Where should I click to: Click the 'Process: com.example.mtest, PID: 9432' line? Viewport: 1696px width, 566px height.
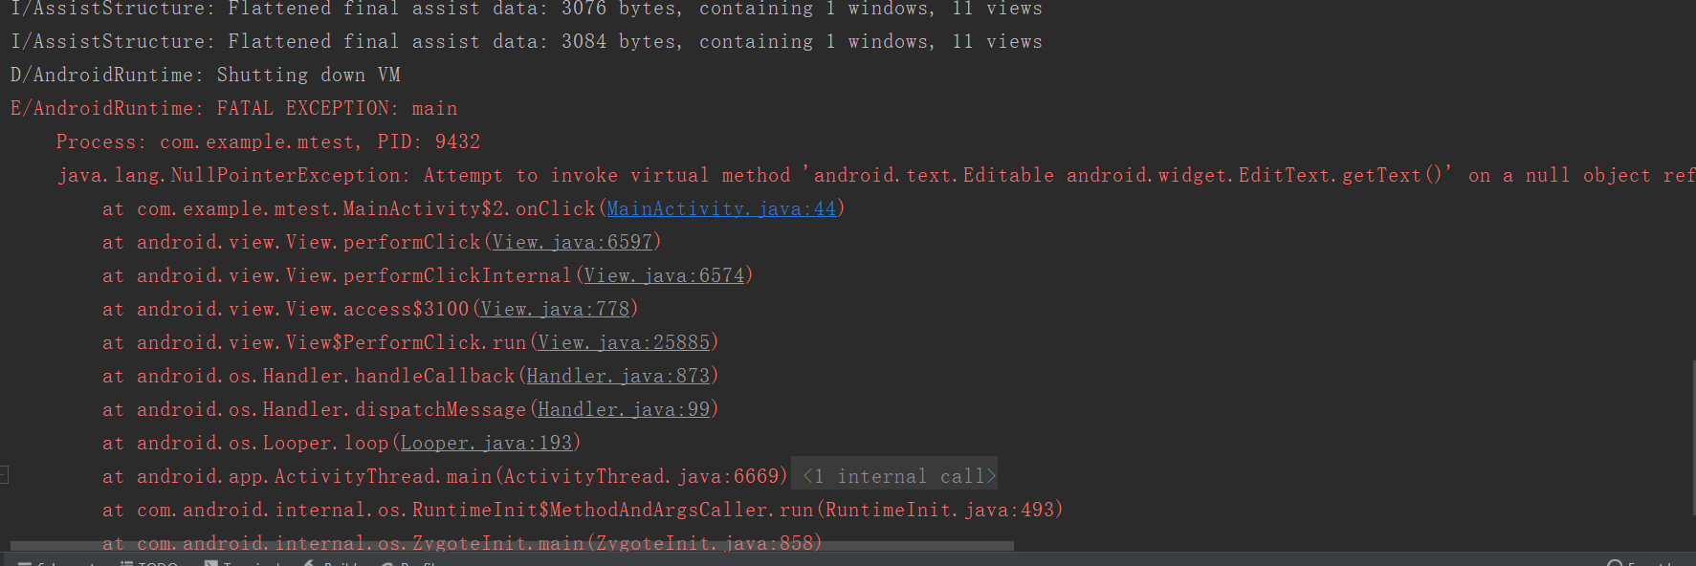click(x=268, y=141)
